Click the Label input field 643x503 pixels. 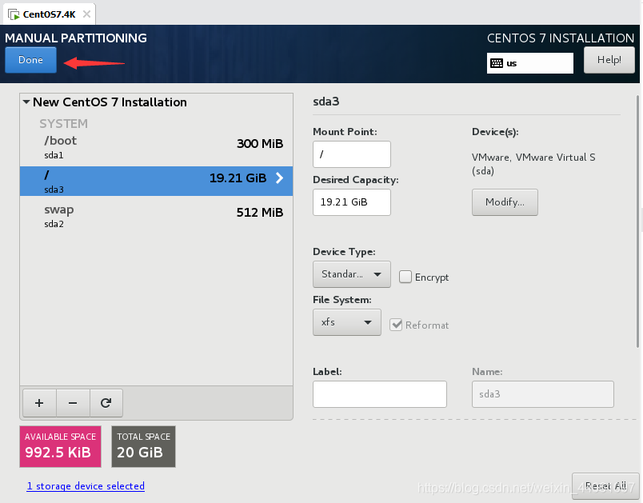pyautogui.click(x=380, y=394)
